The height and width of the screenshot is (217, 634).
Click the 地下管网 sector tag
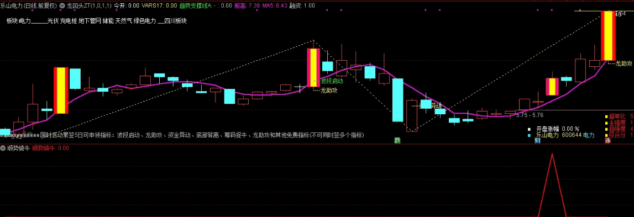(x=90, y=21)
